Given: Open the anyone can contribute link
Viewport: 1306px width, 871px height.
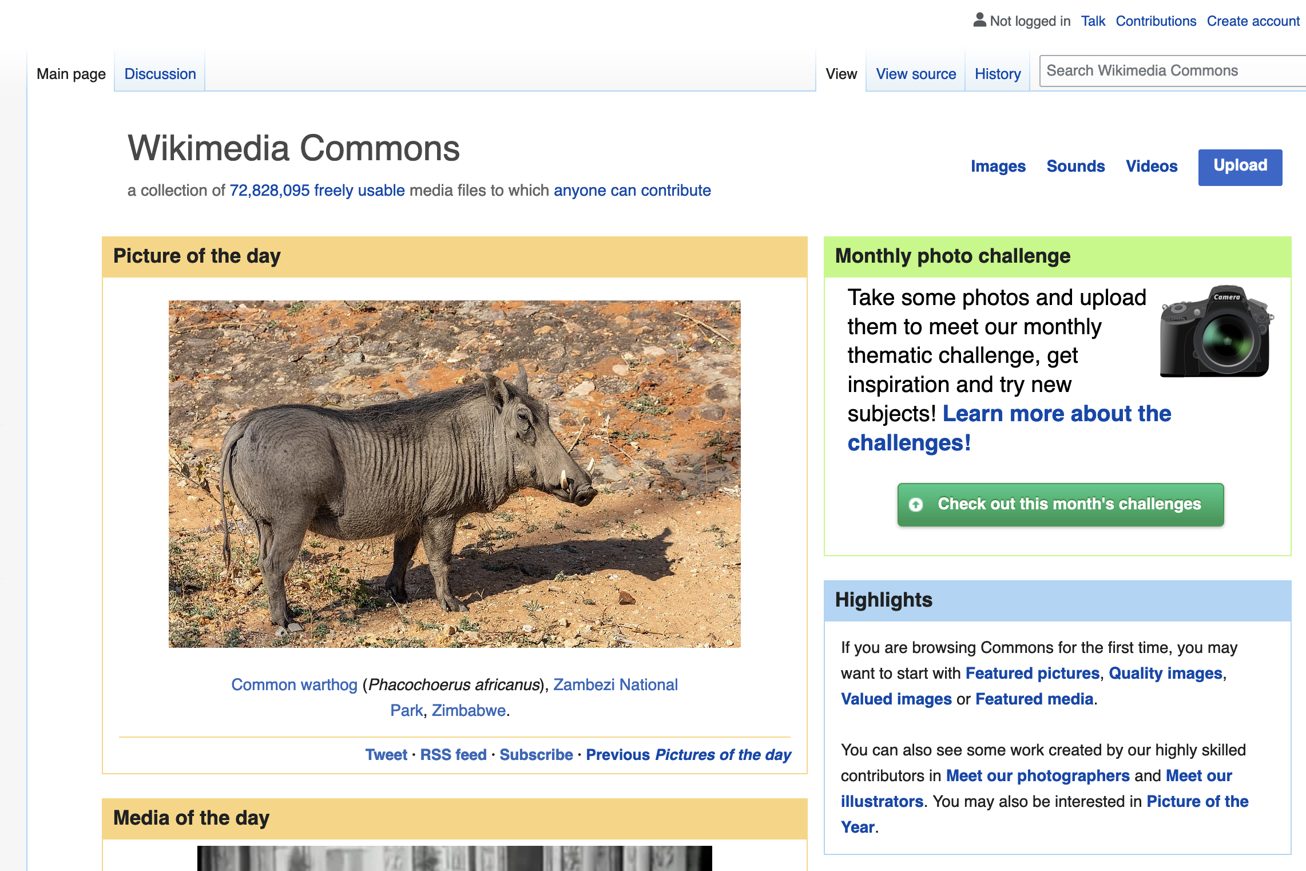Looking at the screenshot, I should 632,191.
